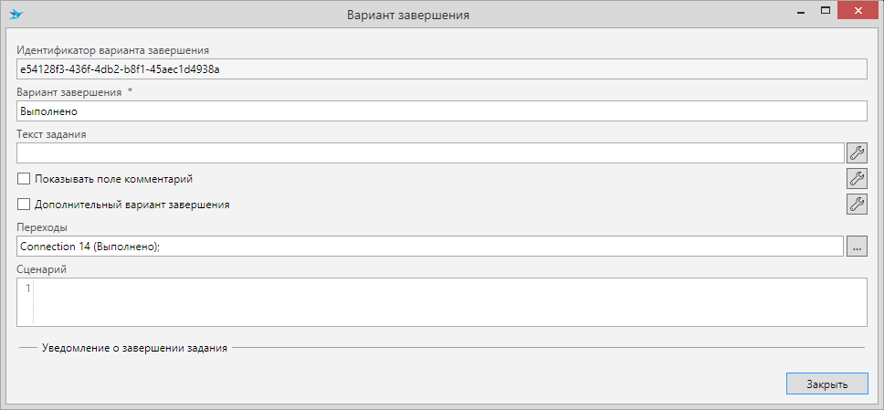Enable the Показывать поле комментарий checkbox
This screenshot has width=884, height=410.
coord(24,179)
